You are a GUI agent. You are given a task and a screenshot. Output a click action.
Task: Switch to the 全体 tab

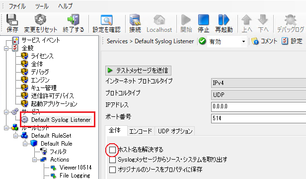pos(116,130)
